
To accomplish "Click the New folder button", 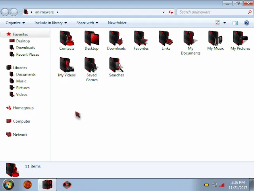I will 117,23.
